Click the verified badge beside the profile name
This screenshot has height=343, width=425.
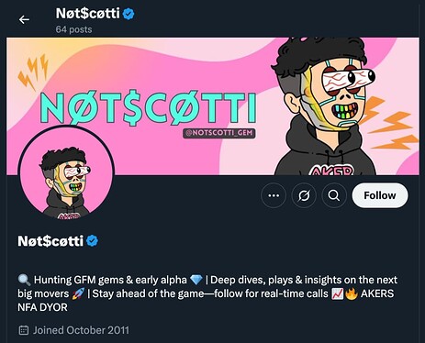click(x=92, y=241)
